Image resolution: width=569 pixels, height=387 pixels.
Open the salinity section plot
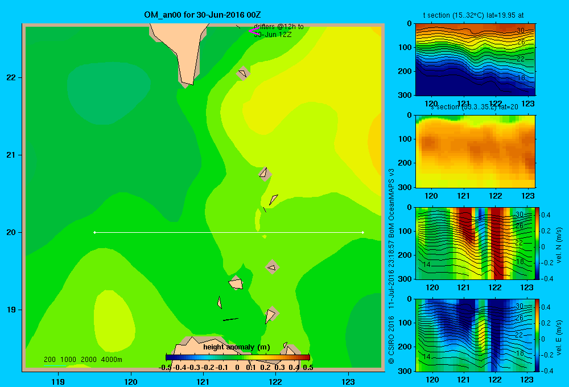click(475, 151)
